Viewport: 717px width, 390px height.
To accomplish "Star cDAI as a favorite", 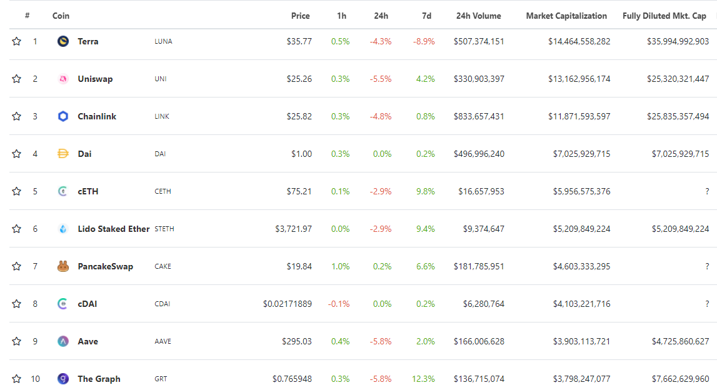I will 16,304.
